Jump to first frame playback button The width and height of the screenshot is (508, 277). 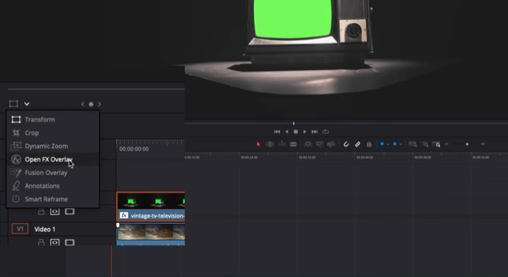(x=277, y=132)
